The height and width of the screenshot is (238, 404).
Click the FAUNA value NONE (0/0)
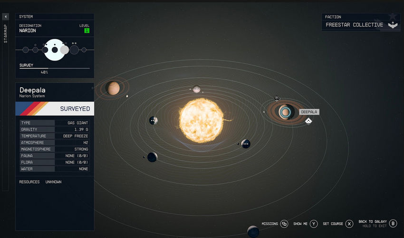coord(77,156)
